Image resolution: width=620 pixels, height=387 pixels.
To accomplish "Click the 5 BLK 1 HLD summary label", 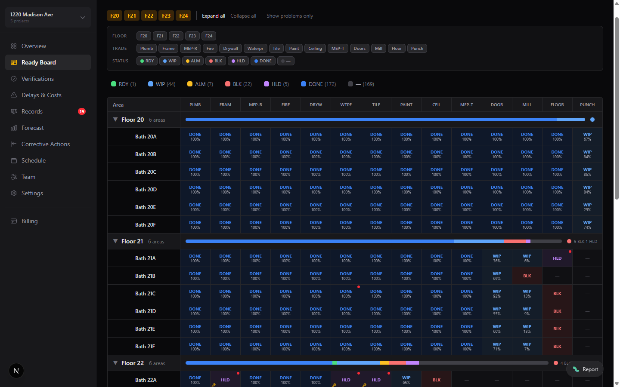I will [x=586, y=242].
